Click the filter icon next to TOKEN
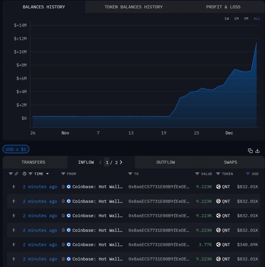The height and width of the screenshot is (267, 265). coord(218,174)
